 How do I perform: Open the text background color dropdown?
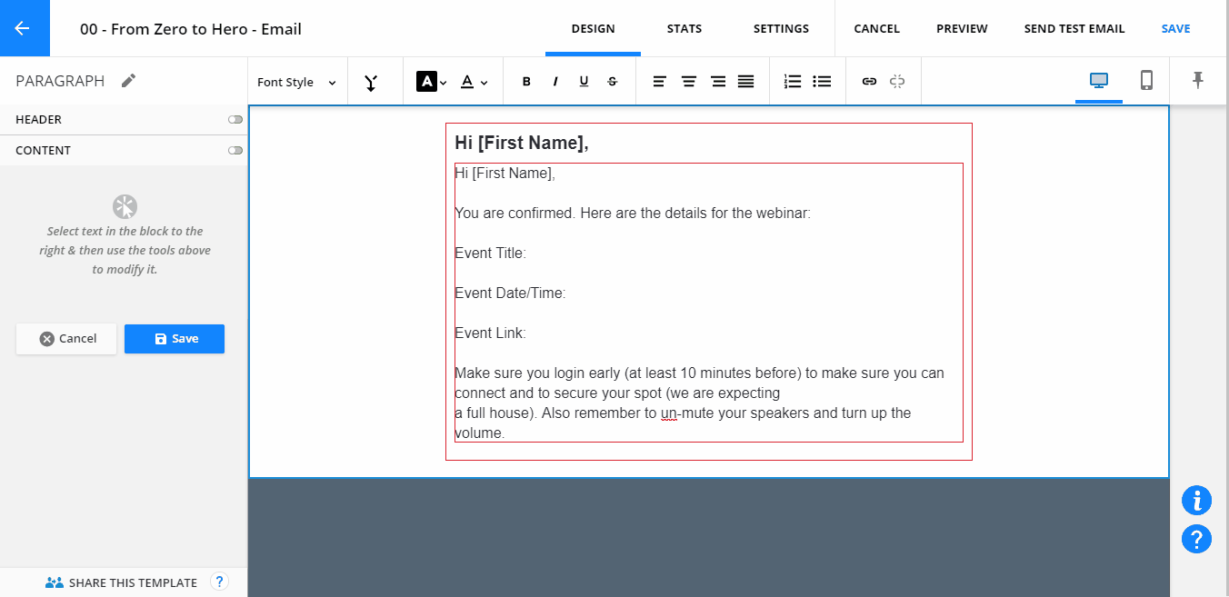tap(432, 82)
